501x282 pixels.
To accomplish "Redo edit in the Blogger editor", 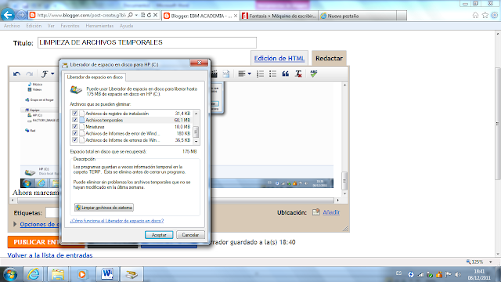I will tap(30, 74).
